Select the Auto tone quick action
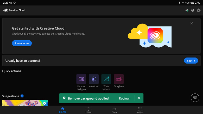 point(94,79)
